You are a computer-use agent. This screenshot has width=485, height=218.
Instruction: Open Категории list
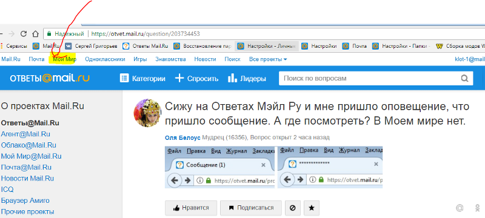click(x=142, y=79)
